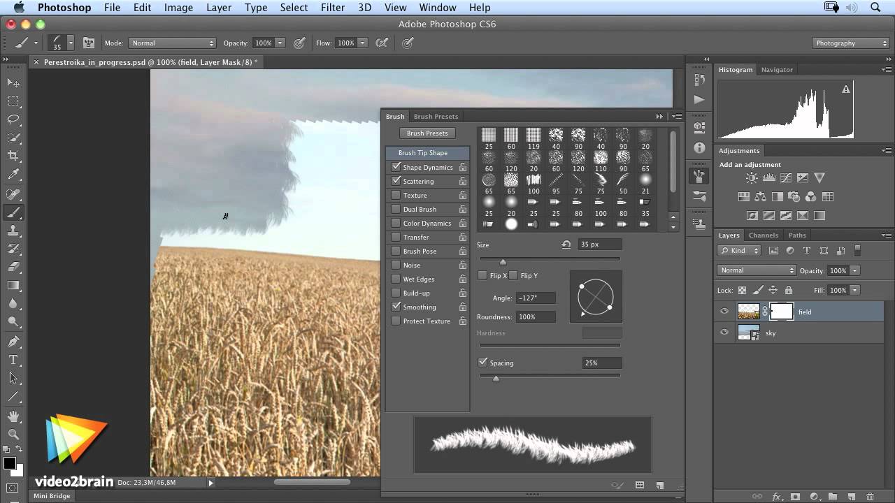Screen dimensions: 895x503
Task: Open the Window menu
Action: point(438,7)
